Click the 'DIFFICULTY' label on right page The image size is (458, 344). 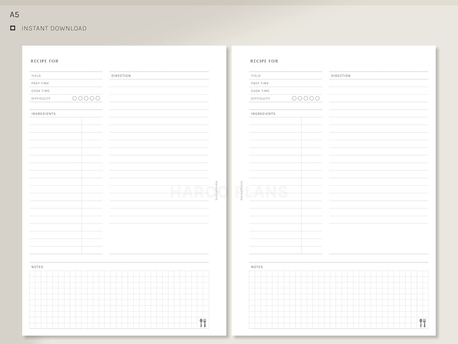coord(261,99)
